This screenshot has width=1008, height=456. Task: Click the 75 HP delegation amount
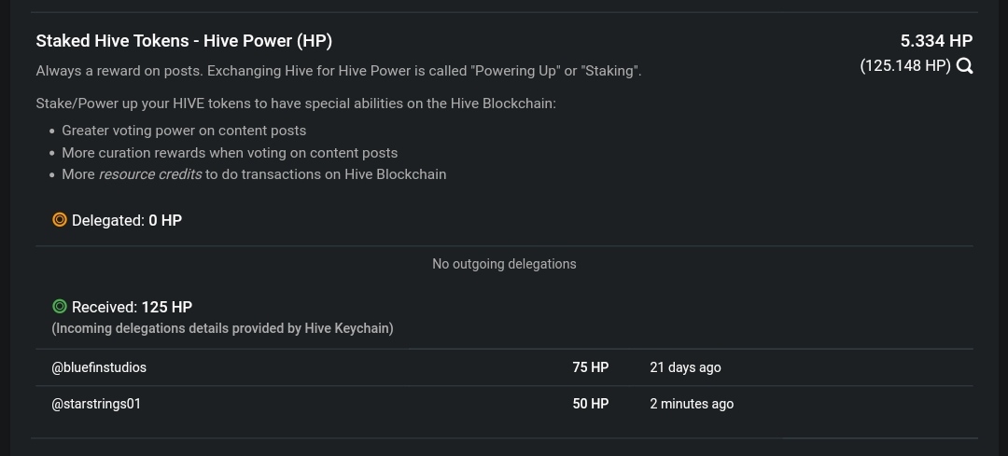click(x=590, y=367)
